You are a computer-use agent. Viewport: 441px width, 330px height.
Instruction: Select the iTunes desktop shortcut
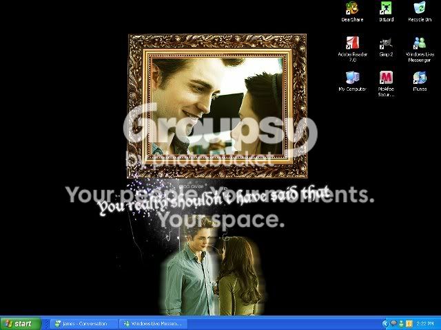click(x=420, y=81)
